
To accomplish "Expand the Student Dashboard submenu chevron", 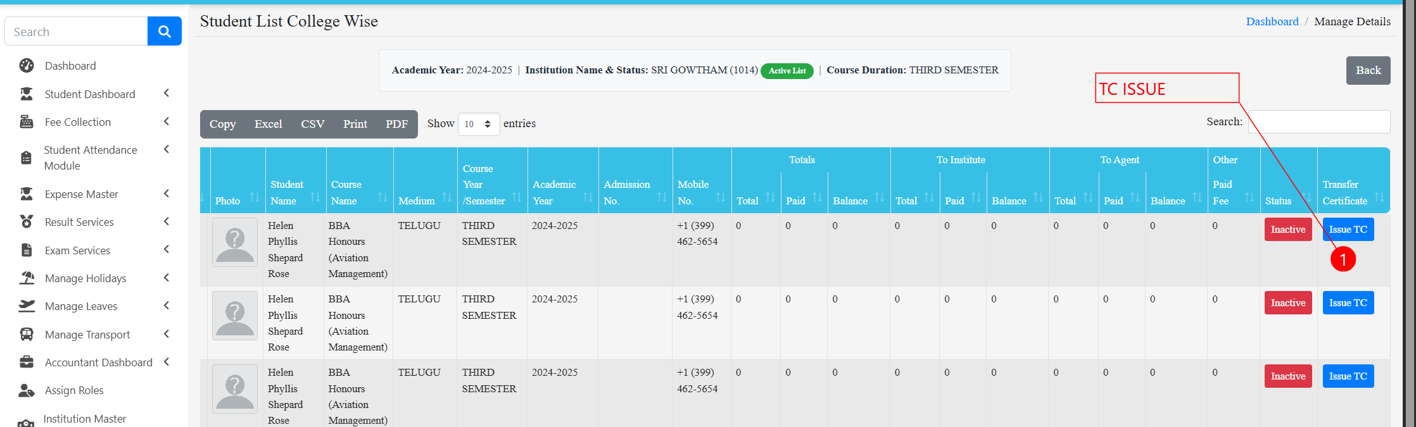I will coord(167,94).
